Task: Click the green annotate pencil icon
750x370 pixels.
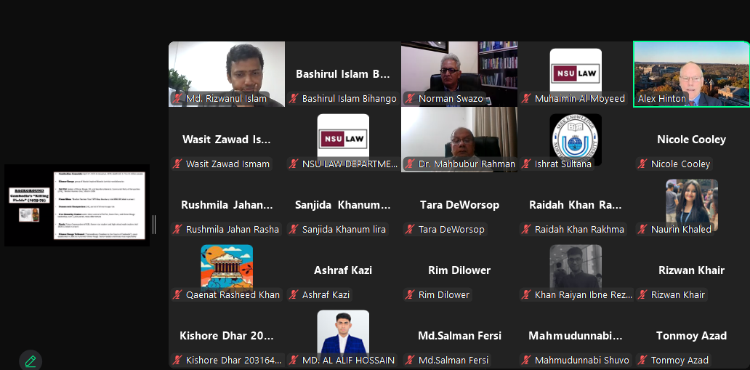Action: pyautogui.click(x=31, y=361)
